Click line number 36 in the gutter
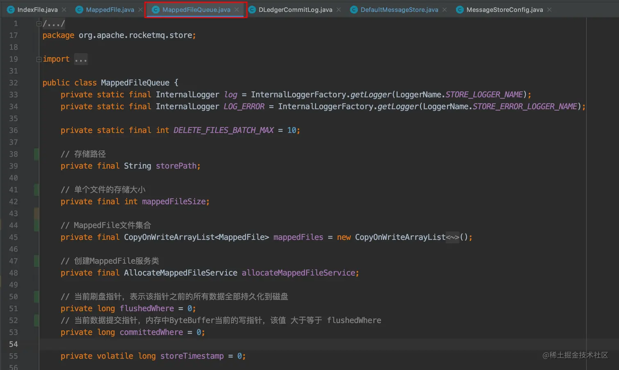Image resolution: width=619 pixels, height=370 pixels. 14,130
